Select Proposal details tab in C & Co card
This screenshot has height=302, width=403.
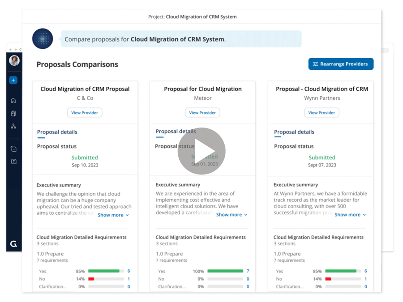point(57,132)
